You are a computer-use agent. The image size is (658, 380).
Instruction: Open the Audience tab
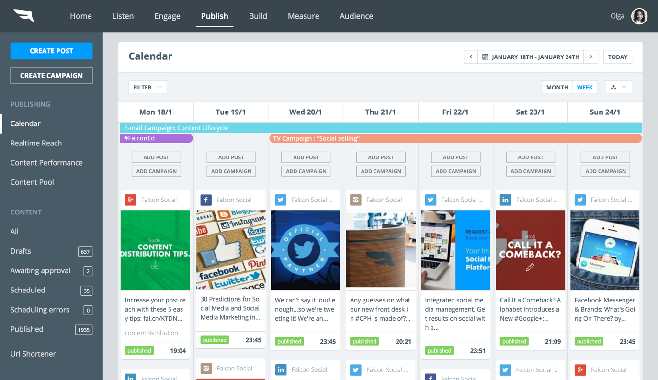356,16
